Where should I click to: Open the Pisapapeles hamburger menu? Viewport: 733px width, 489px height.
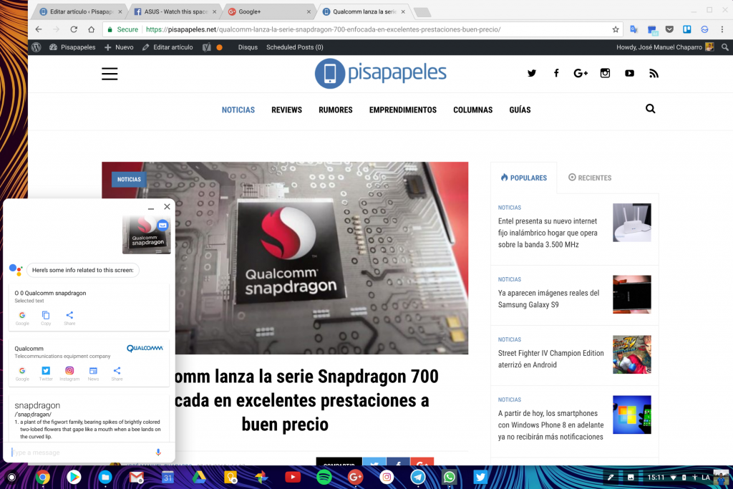tap(110, 74)
